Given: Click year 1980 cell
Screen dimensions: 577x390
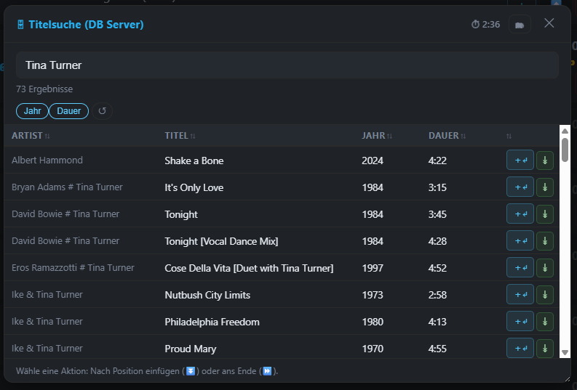Looking at the screenshot, I should [373, 322].
